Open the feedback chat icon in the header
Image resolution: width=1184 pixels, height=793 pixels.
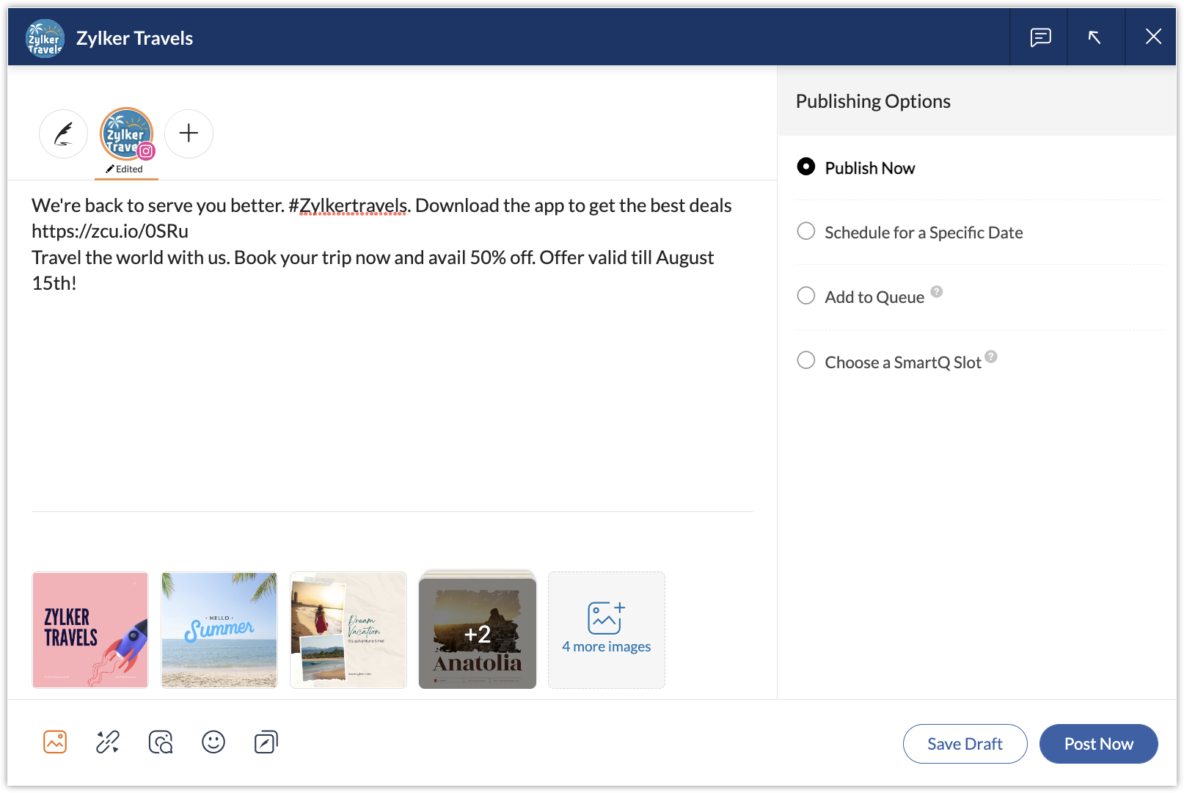pyautogui.click(x=1039, y=37)
